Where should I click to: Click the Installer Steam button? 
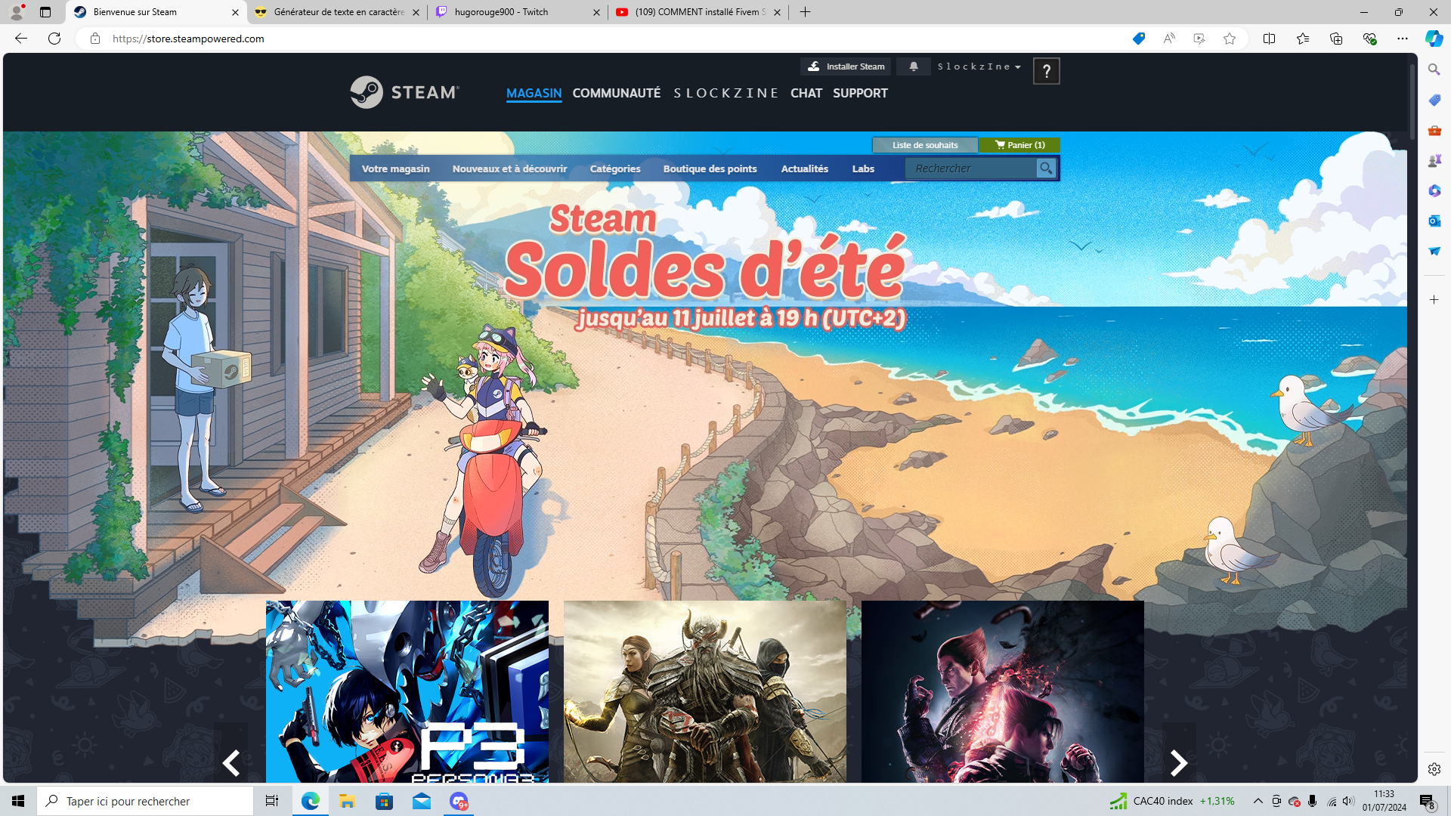(x=846, y=66)
